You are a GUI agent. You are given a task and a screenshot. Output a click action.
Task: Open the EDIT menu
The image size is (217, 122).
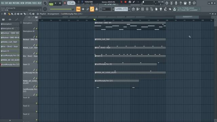tap(6, 3)
